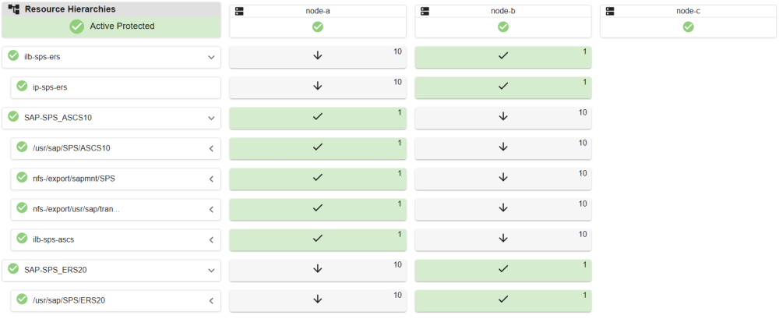Click ilb-sps-ascs standby cell on node-b
This screenshot has width=779, height=319.
coord(503,239)
